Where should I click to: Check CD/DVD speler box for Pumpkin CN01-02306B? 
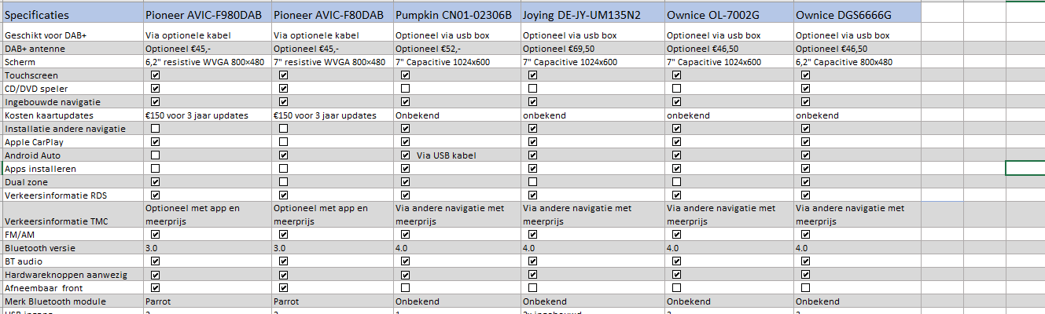pyautogui.click(x=406, y=89)
